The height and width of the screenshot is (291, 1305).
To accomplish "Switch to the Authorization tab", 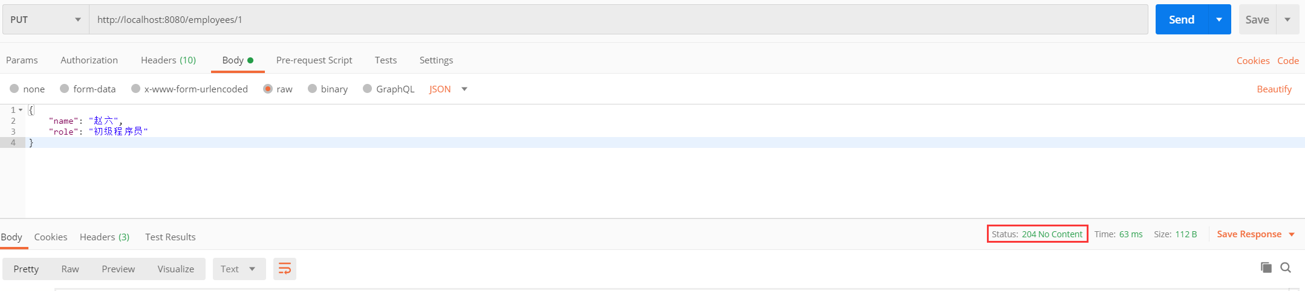I will coord(89,60).
